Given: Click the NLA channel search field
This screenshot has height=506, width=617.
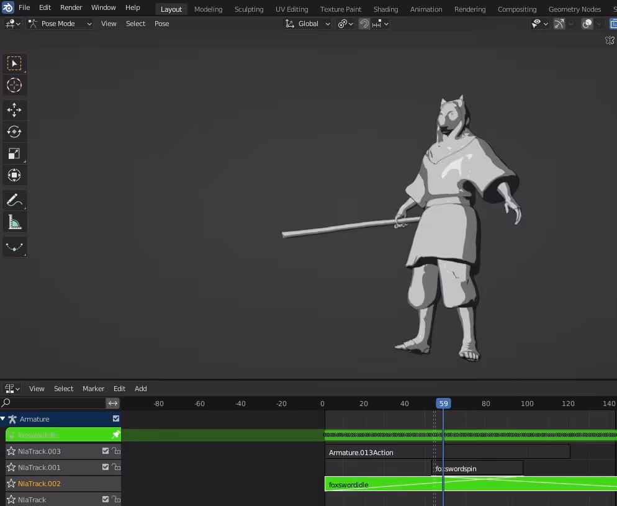Looking at the screenshot, I should tap(53, 403).
